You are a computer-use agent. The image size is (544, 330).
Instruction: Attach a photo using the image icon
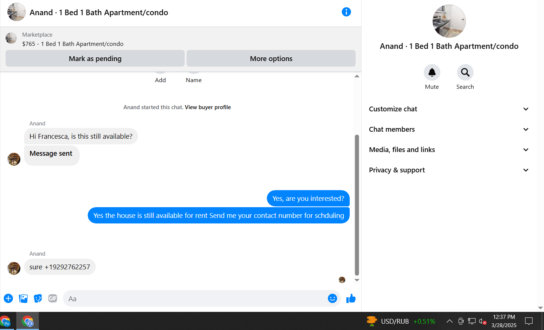(23, 299)
